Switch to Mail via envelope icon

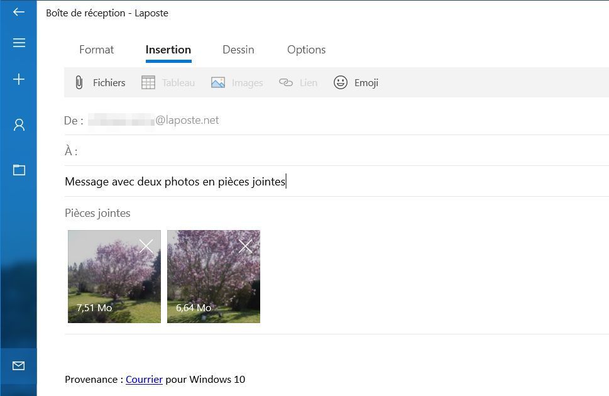pos(19,366)
